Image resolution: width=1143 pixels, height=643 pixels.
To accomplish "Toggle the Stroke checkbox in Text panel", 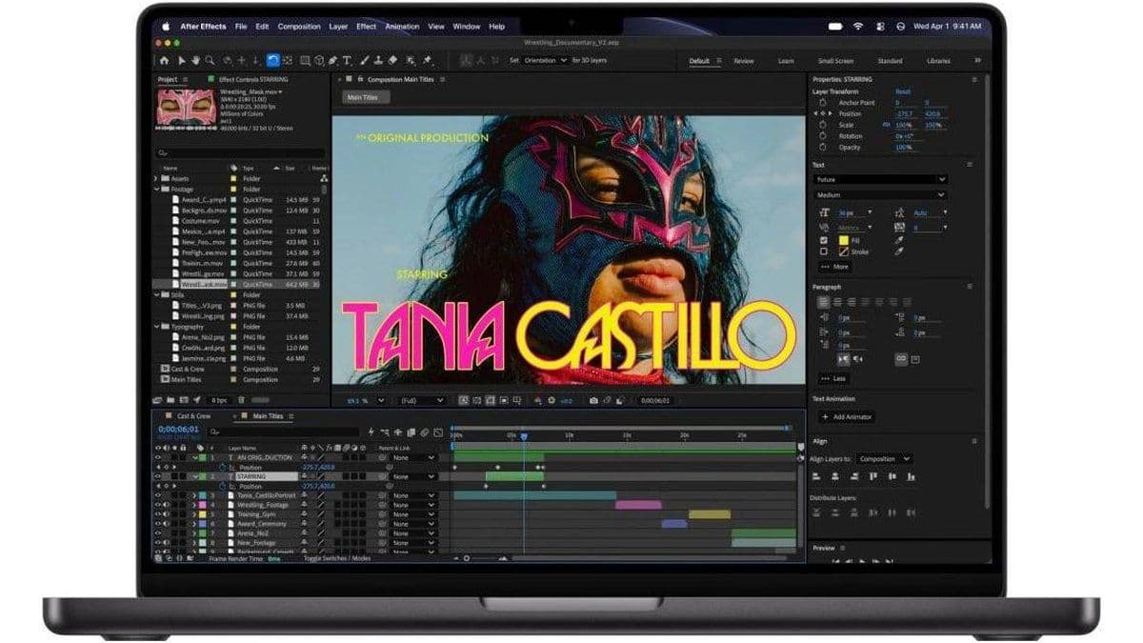I will click(x=824, y=252).
